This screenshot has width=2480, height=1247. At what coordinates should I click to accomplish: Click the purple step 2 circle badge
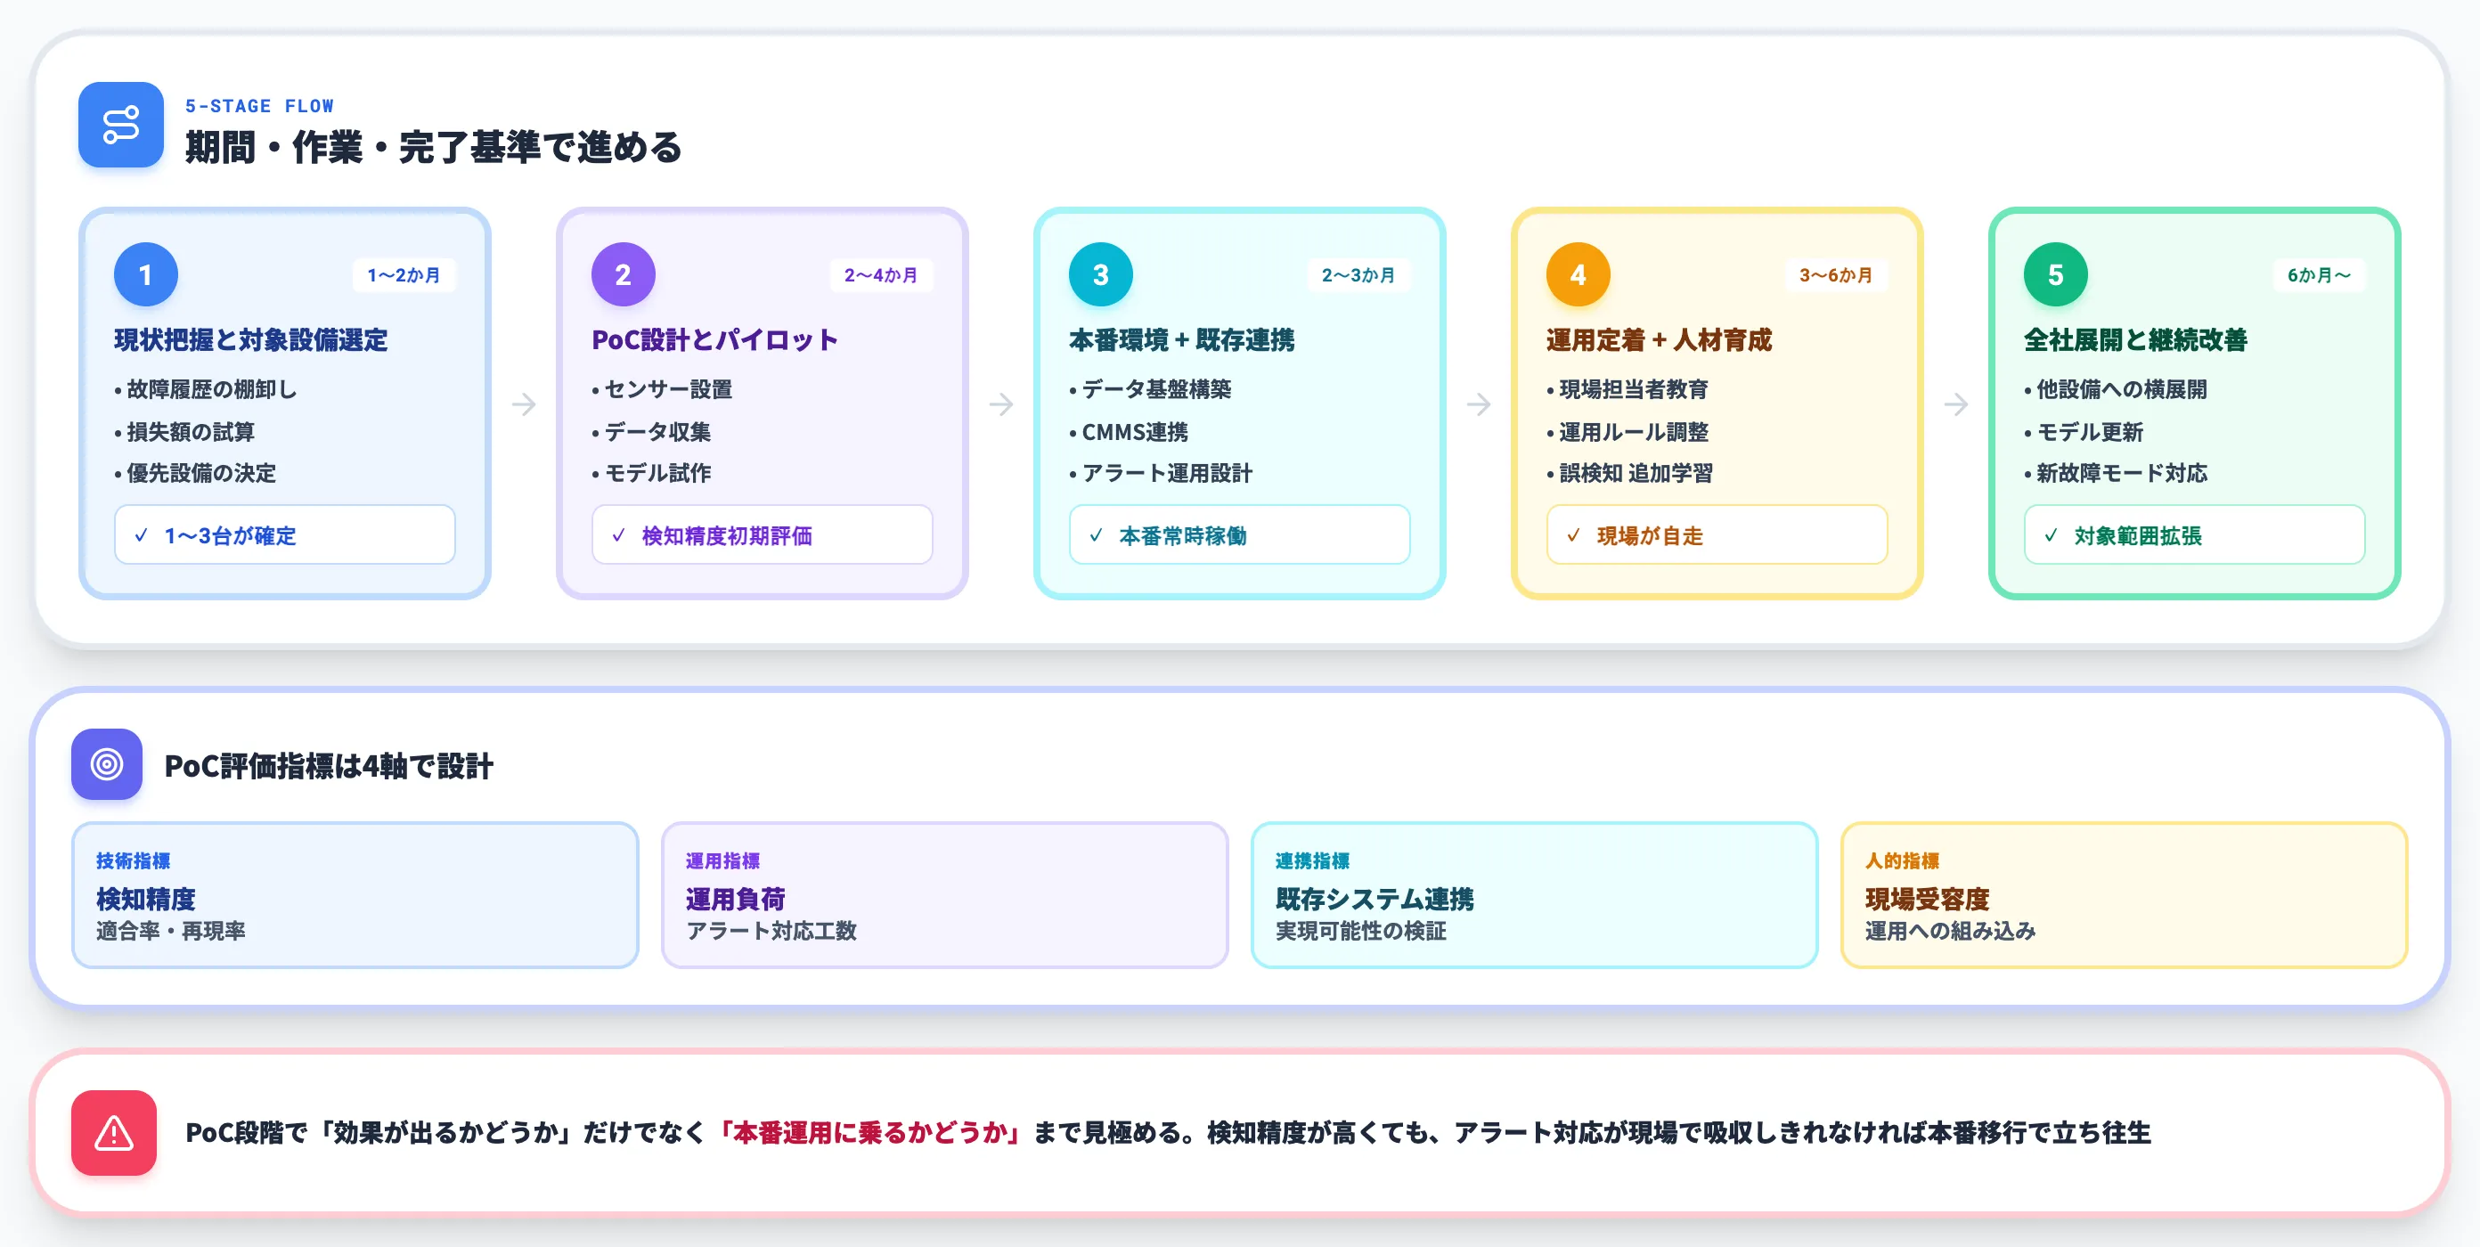[623, 274]
